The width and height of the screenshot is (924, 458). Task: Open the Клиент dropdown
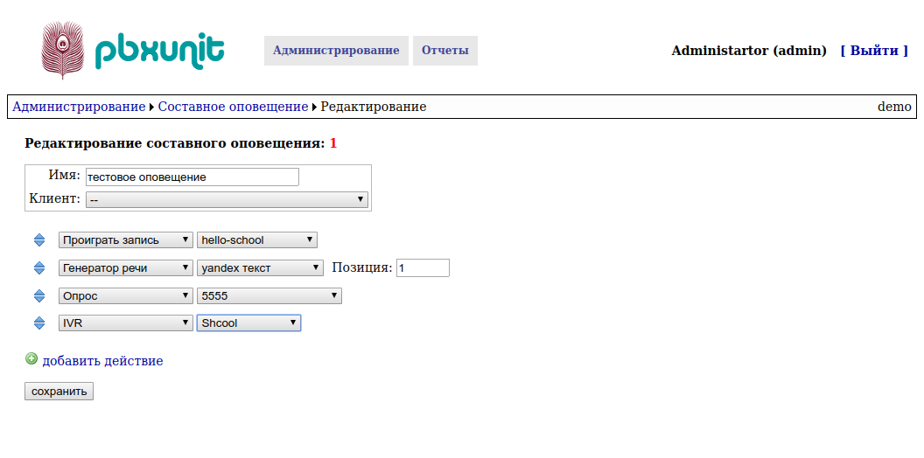tap(227, 199)
